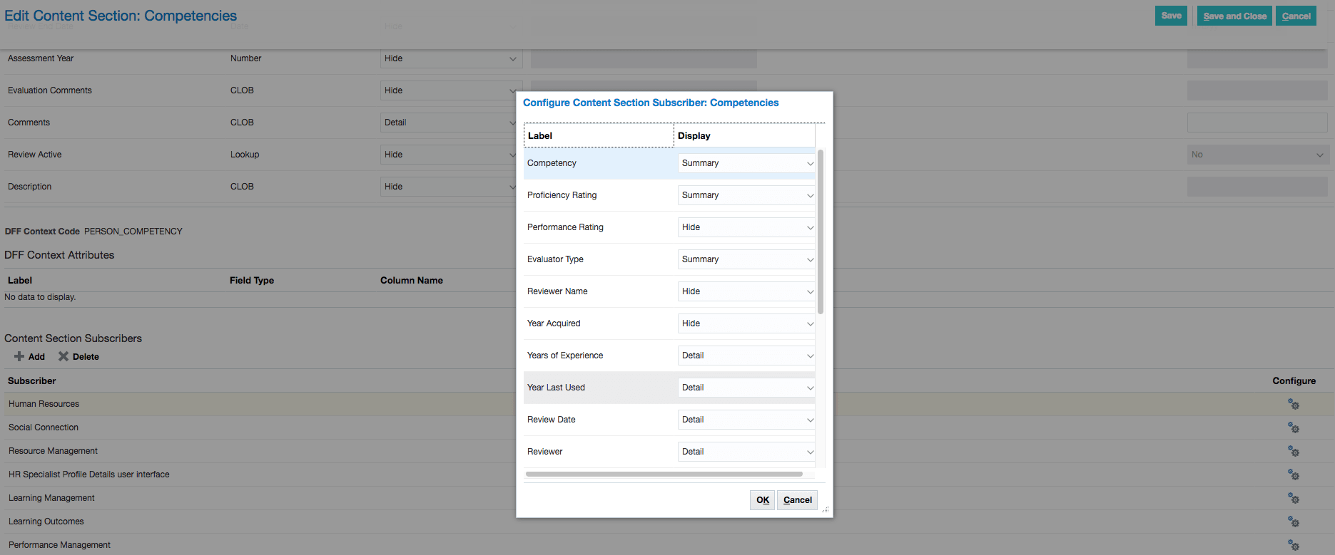
Task: Click the Save button in page header
Action: tap(1171, 16)
